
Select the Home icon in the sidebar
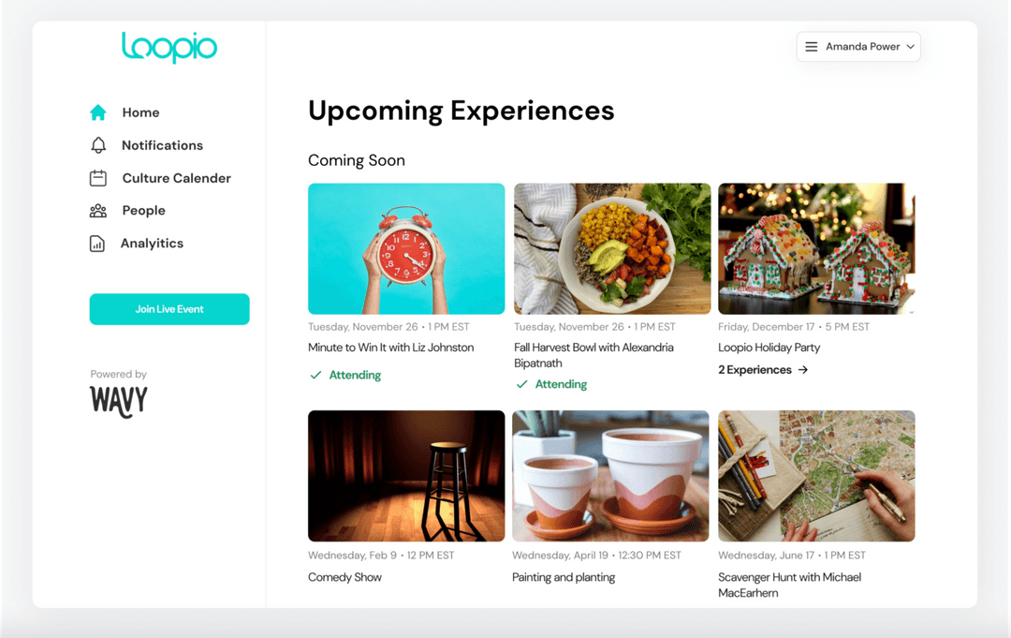click(97, 111)
